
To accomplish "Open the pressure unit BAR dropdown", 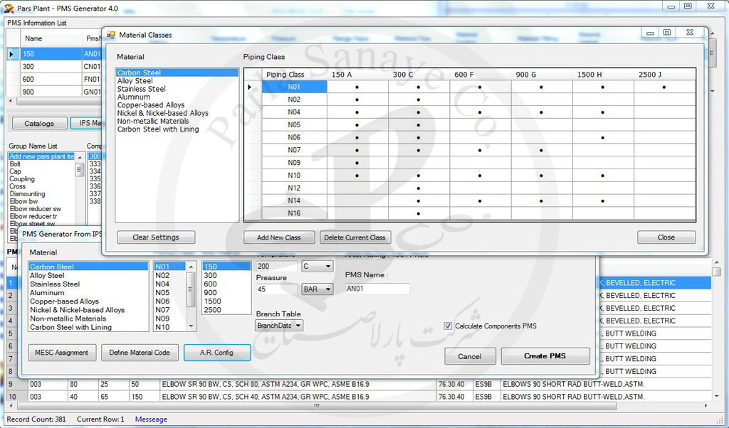I will point(318,289).
